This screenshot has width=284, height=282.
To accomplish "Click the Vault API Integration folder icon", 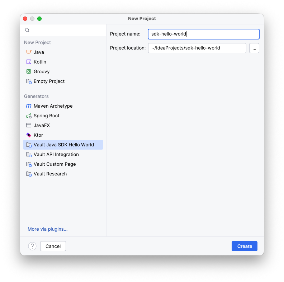I will [29, 154].
